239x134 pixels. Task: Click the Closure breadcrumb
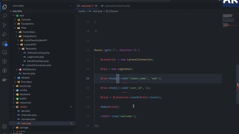click(114, 11)
